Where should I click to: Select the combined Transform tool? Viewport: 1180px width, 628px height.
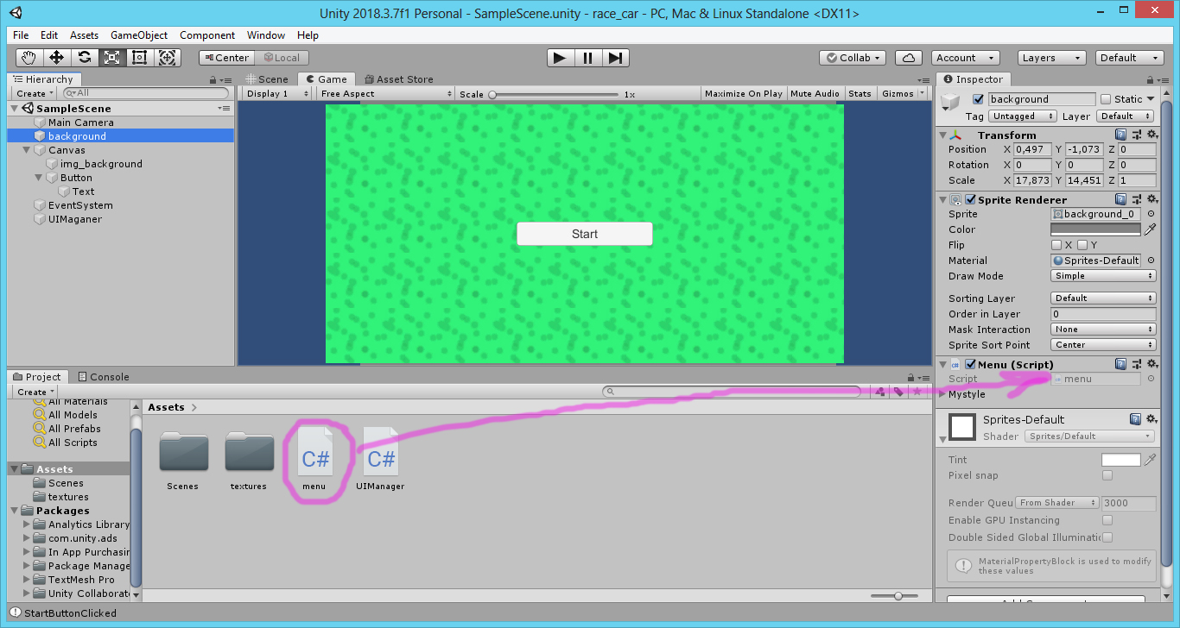click(168, 58)
